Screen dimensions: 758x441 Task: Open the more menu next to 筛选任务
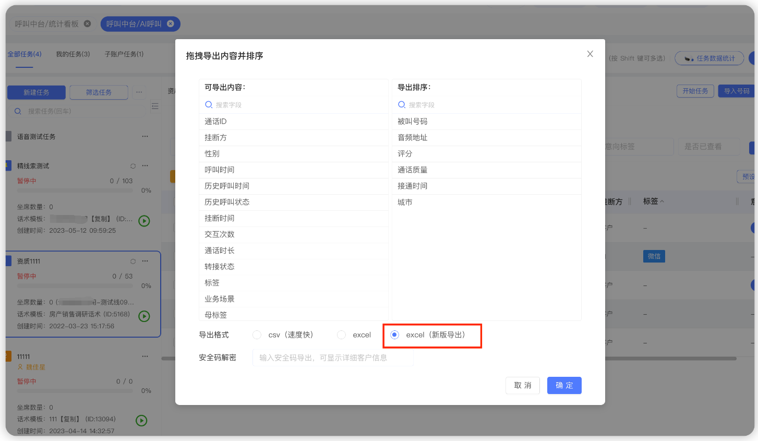(x=139, y=92)
